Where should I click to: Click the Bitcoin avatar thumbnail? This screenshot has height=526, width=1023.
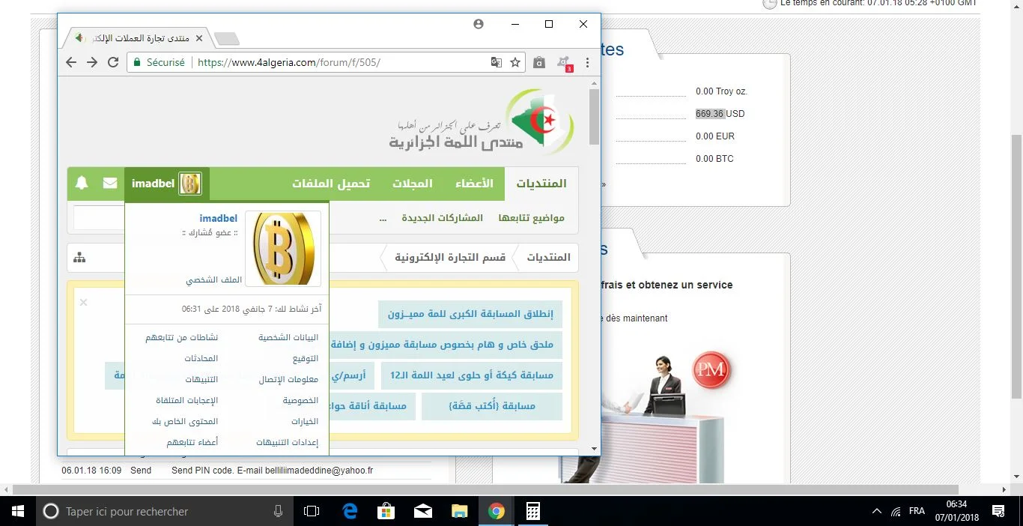coord(283,248)
